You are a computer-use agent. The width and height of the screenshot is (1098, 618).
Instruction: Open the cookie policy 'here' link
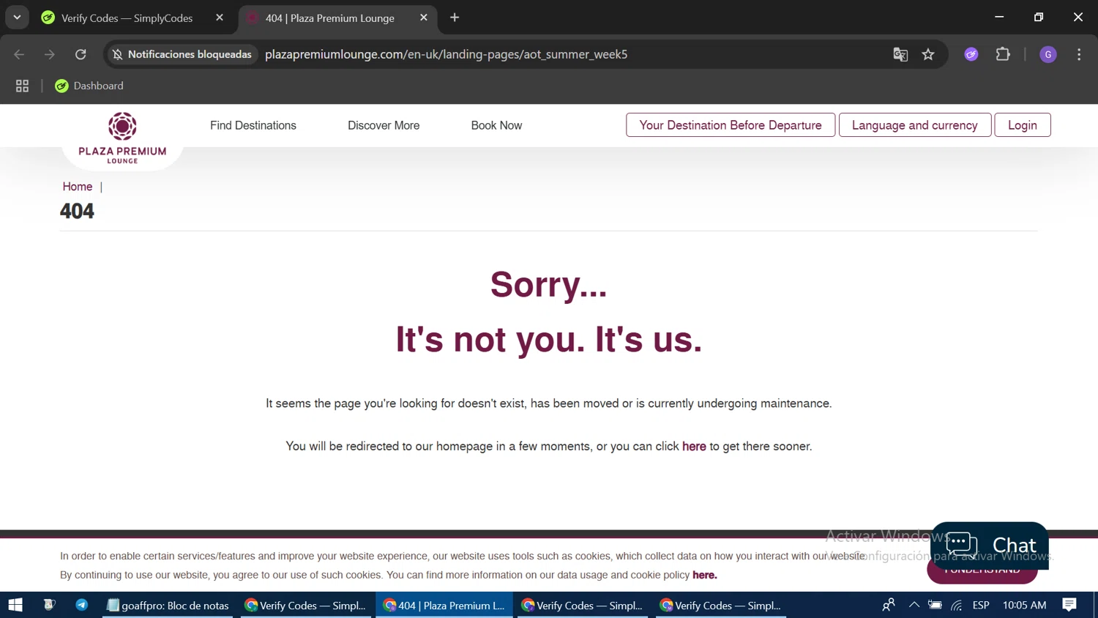pos(704,575)
